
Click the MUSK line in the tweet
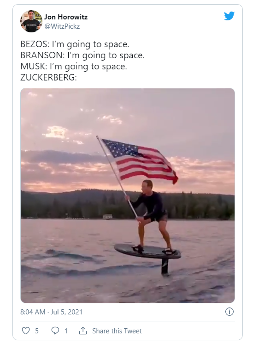click(x=74, y=66)
